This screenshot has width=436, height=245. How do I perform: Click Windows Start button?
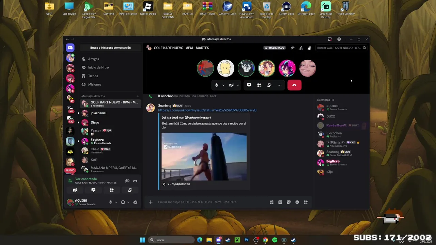[x=142, y=240]
